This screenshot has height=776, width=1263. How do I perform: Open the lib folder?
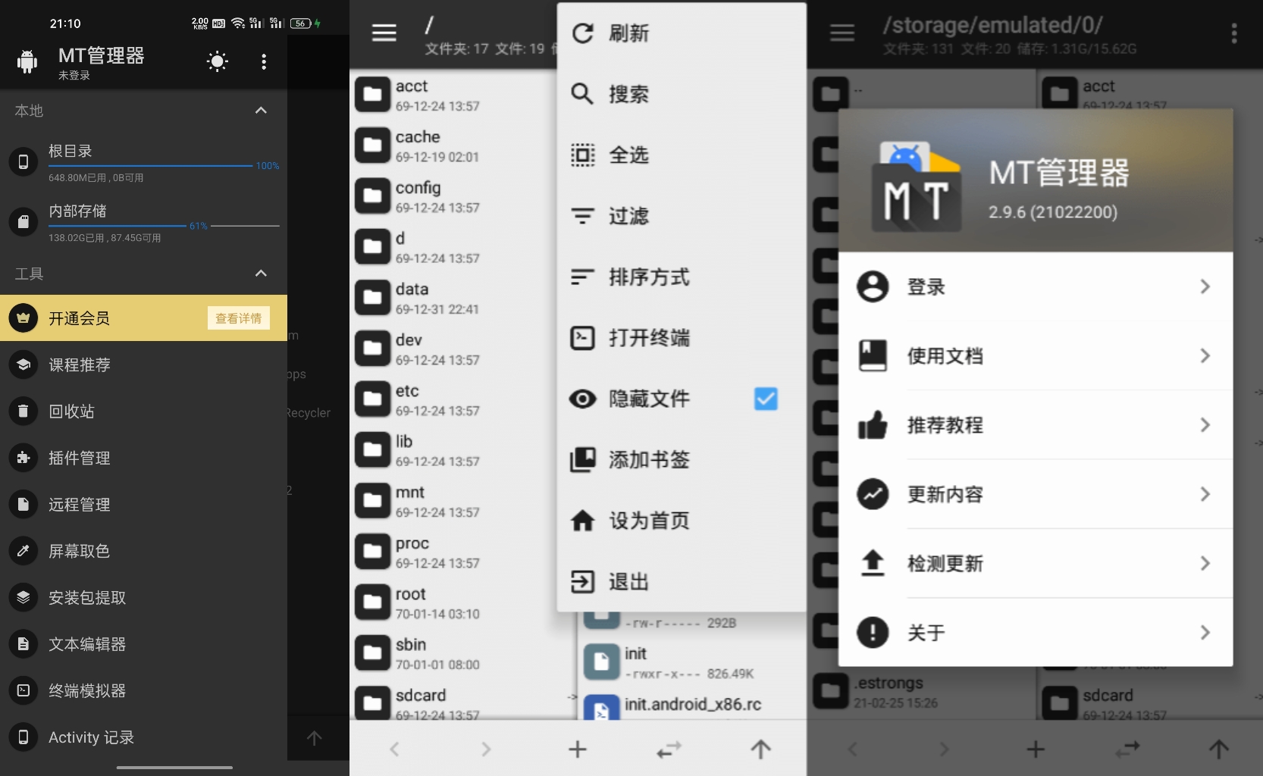[453, 450]
